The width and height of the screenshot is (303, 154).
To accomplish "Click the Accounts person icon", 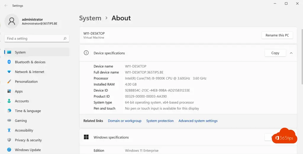I will coord(9,101).
